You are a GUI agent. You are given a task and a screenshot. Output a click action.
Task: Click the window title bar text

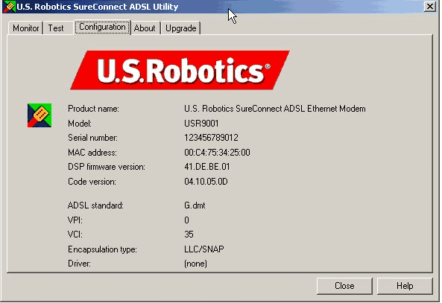click(97, 7)
